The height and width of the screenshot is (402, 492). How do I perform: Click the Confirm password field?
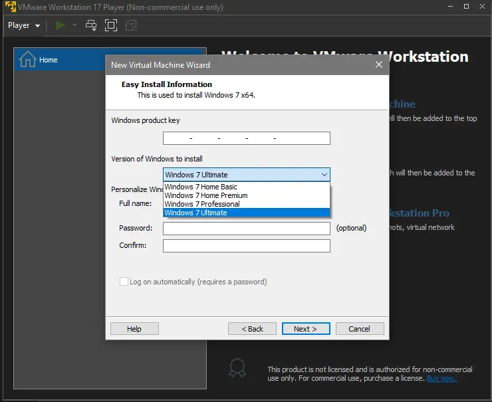[x=246, y=246]
